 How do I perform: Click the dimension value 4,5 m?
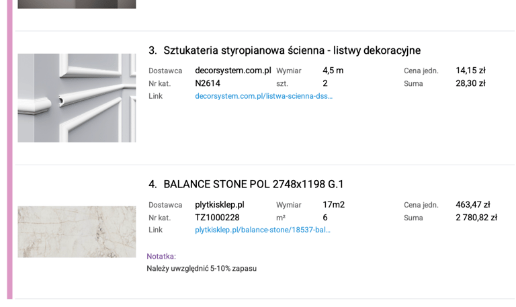click(x=333, y=71)
